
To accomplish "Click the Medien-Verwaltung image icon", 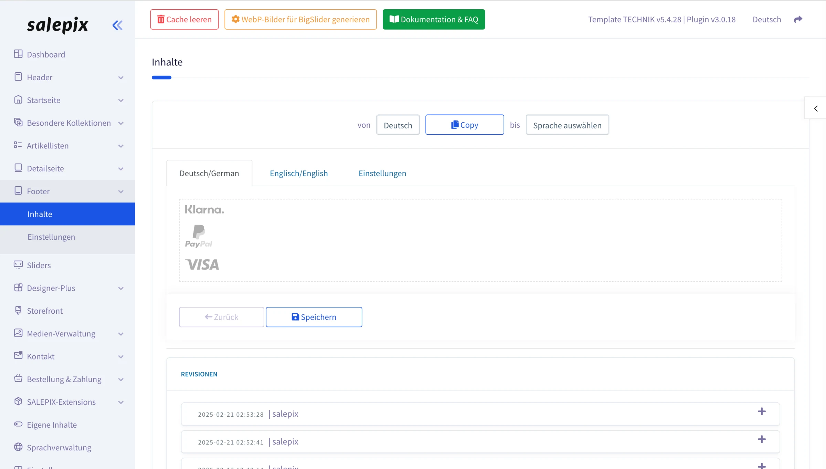I will click(18, 333).
